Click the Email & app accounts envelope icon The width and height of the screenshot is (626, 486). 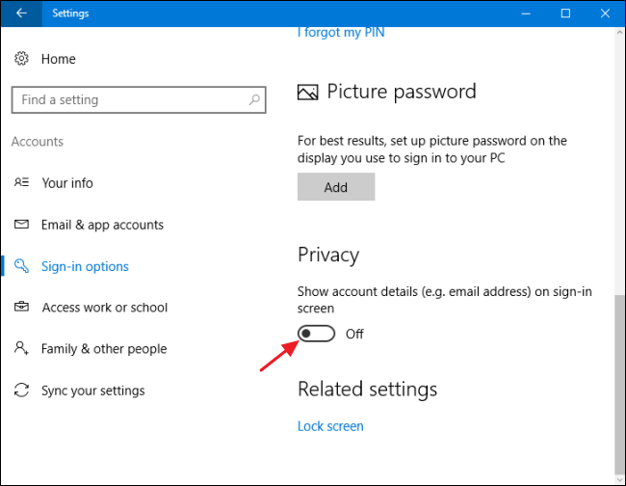coord(21,225)
